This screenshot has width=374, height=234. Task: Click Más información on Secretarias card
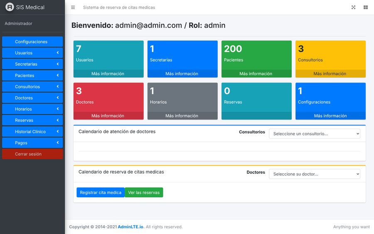click(182, 74)
